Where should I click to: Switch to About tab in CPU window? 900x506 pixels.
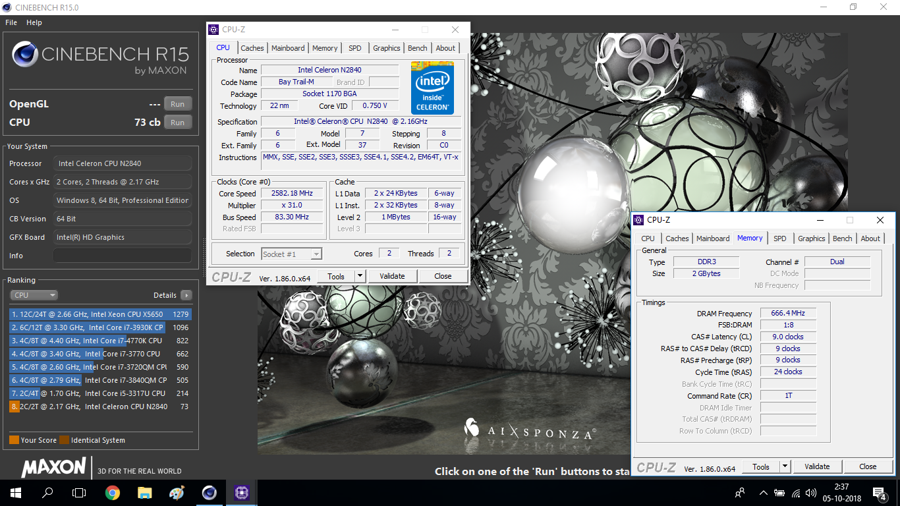coord(445,48)
